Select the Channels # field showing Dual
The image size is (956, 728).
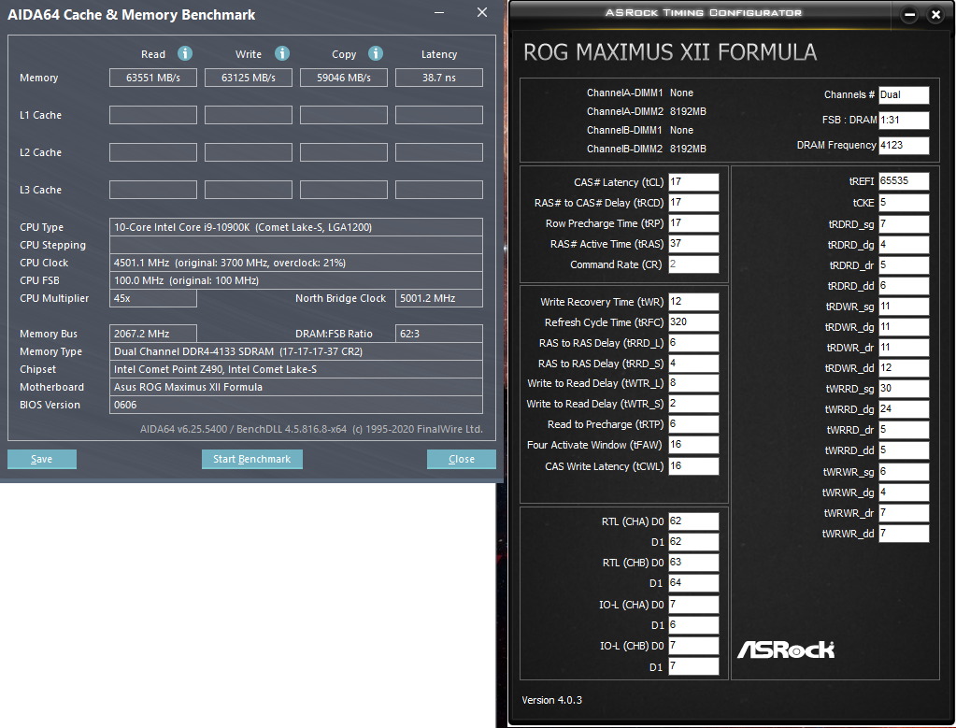tap(903, 94)
